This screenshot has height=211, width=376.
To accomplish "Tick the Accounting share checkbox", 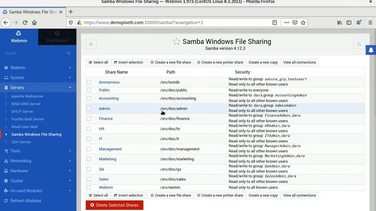I will pyautogui.click(x=89, y=98).
